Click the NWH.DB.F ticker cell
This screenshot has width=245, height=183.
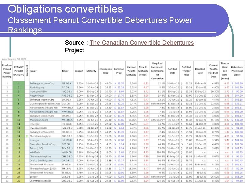(x=67, y=108)
